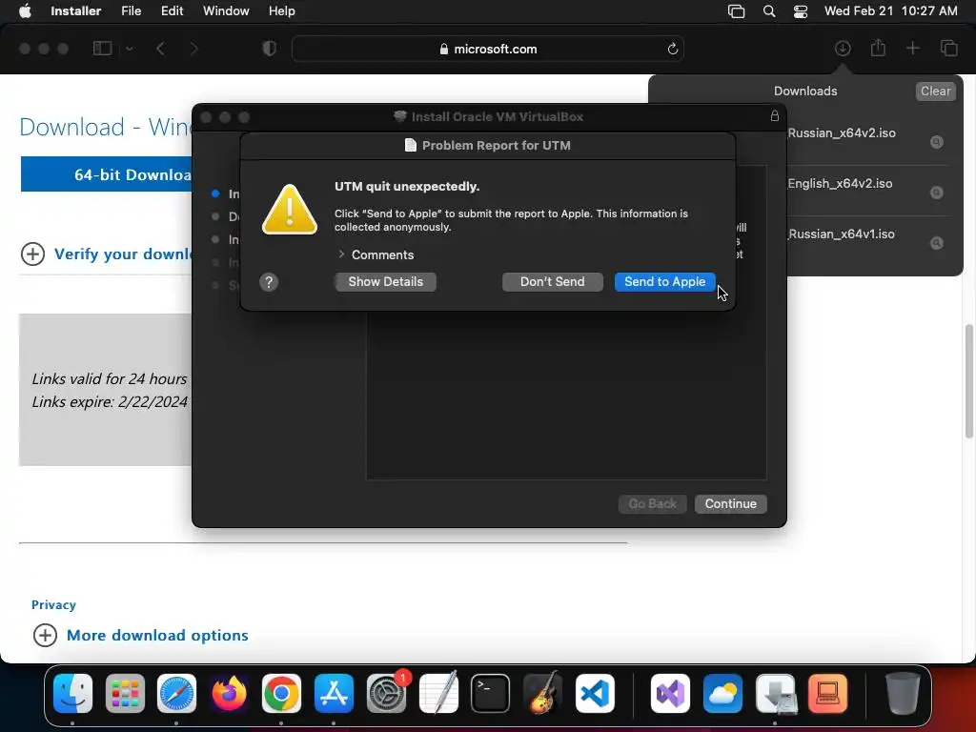This screenshot has height=732, width=976.
Task: Open the File menu
Action: (131, 10)
